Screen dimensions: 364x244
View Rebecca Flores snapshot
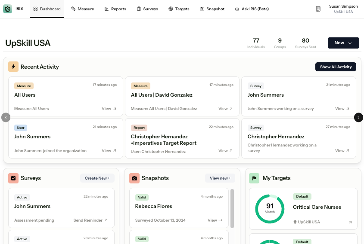[x=215, y=220]
